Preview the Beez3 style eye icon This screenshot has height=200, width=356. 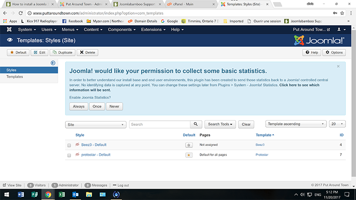77,145
